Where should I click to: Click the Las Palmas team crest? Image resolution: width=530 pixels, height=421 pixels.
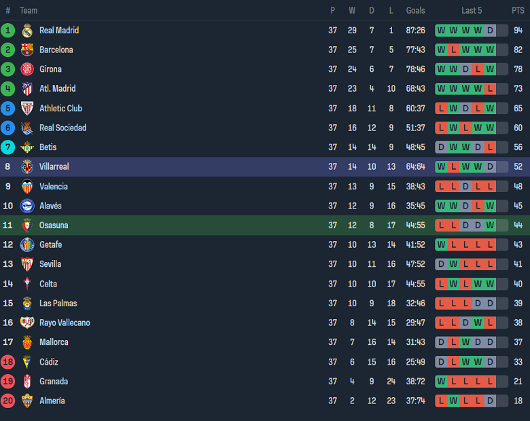click(x=27, y=304)
